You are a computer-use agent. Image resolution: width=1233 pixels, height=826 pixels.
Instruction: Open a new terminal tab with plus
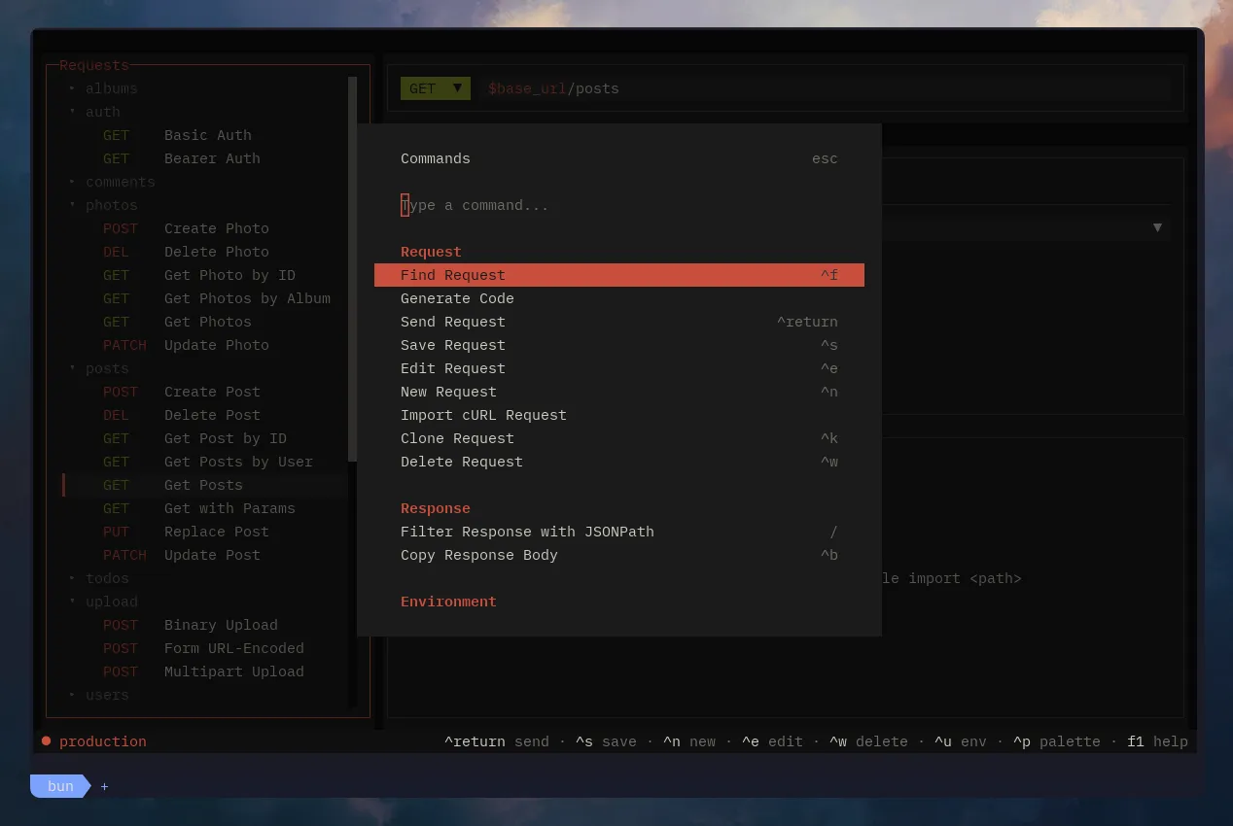(x=104, y=786)
